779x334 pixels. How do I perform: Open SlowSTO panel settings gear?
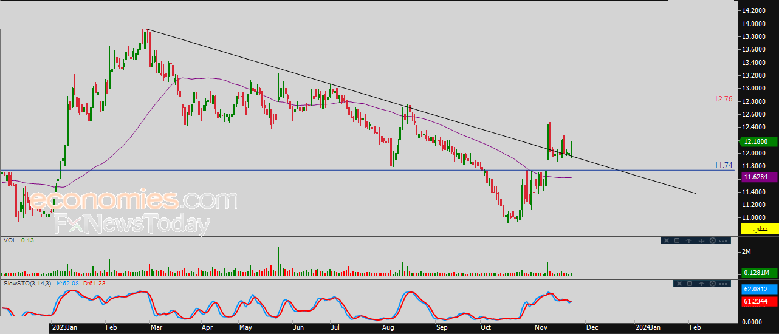point(713,284)
